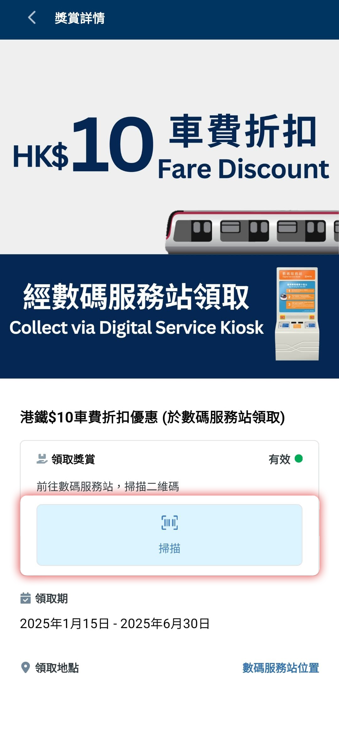339x733 pixels.
Task: Tap the 掃描 scan button
Action: click(x=169, y=535)
